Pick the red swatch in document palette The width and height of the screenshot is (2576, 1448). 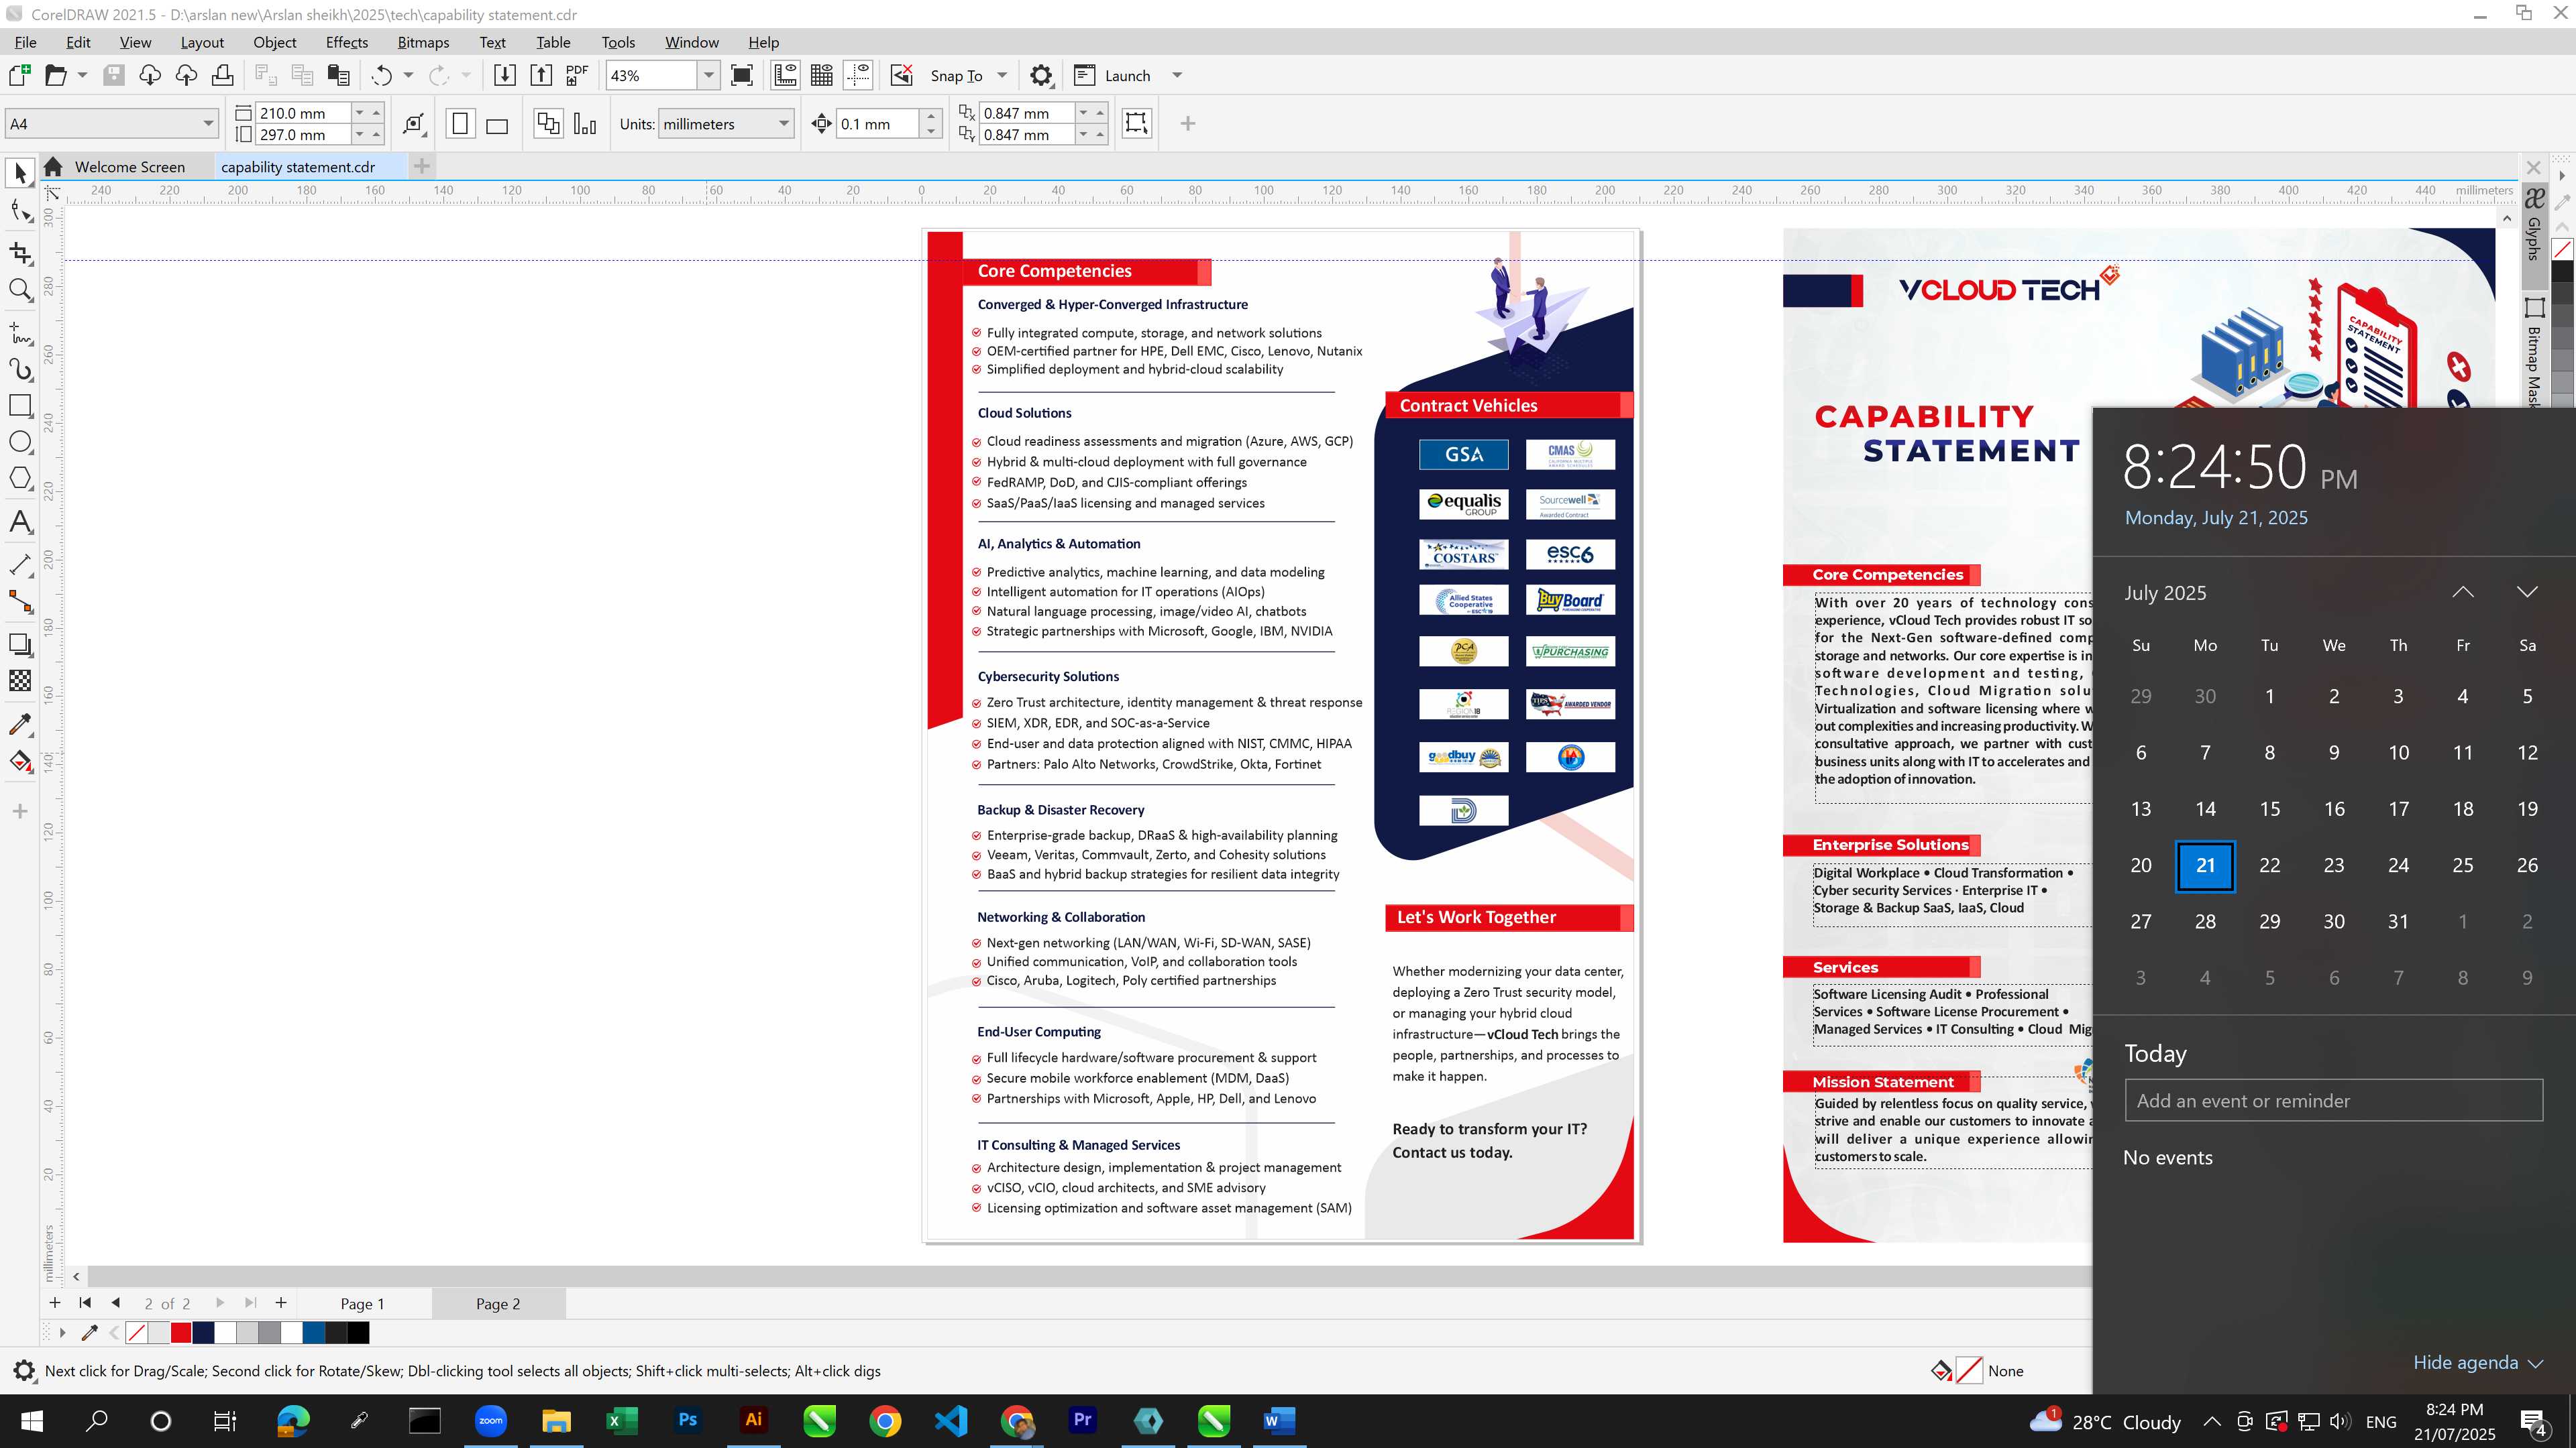click(181, 1332)
